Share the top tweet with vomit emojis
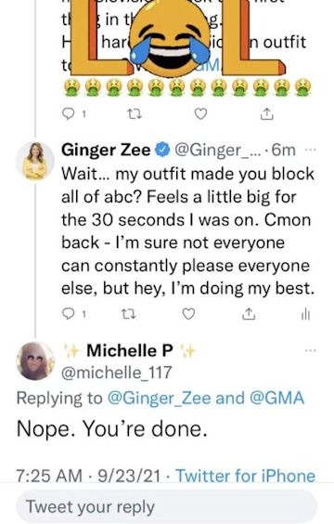334x524 pixels. [x=266, y=114]
